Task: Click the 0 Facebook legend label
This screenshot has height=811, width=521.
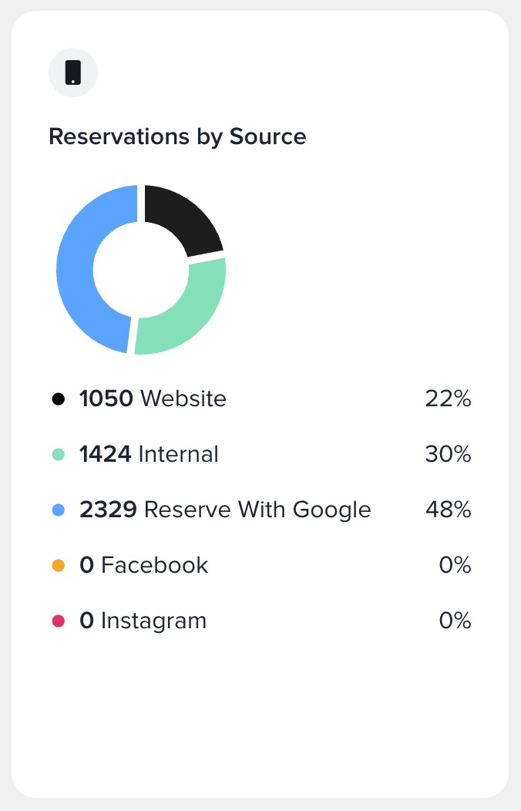Action: tap(143, 566)
